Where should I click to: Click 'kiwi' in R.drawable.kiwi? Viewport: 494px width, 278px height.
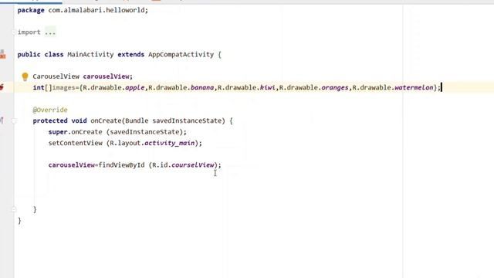click(268, 87)
